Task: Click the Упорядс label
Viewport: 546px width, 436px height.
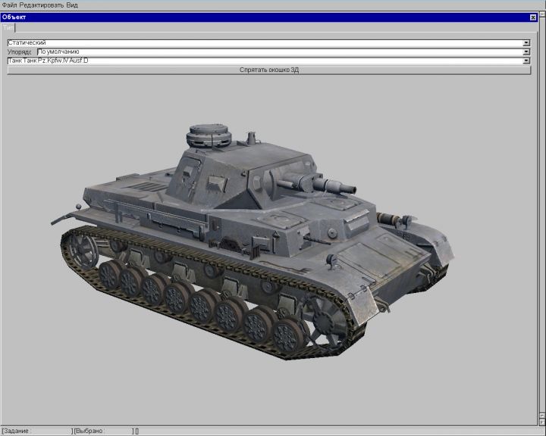Action: coord(20,52)
